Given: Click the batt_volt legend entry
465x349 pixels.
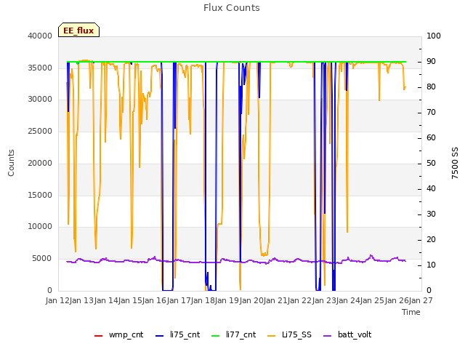Looking at the screenshot, I should (x=347, y=334).
